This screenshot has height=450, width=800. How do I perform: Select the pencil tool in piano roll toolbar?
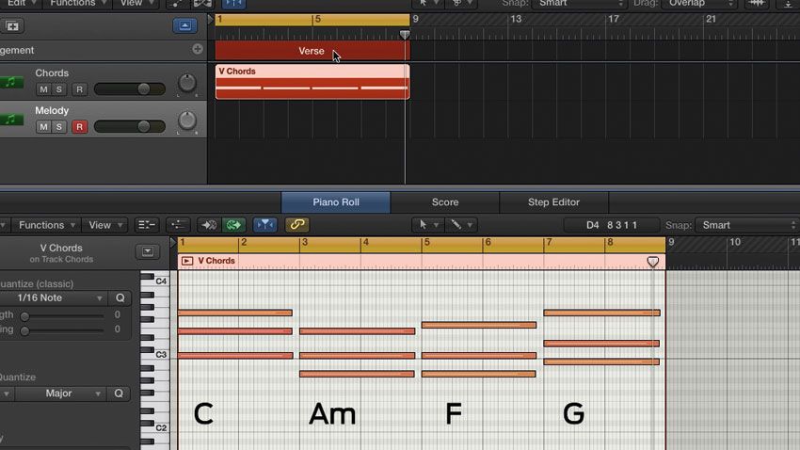pyautogui.click(x=456, y=224)
